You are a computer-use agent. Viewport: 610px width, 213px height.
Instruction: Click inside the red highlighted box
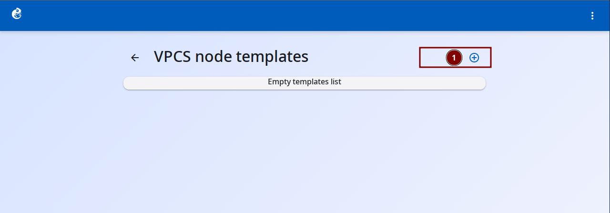[455, 58]
